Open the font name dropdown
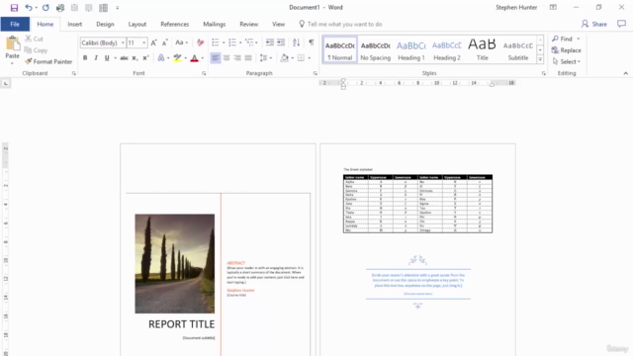The height and width of the screenshot is (356, 633). click(123, 43)
